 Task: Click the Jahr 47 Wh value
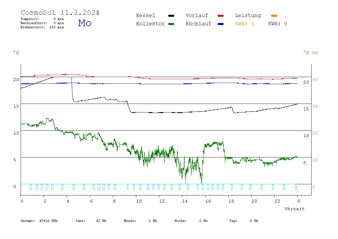tap(91, 221)
